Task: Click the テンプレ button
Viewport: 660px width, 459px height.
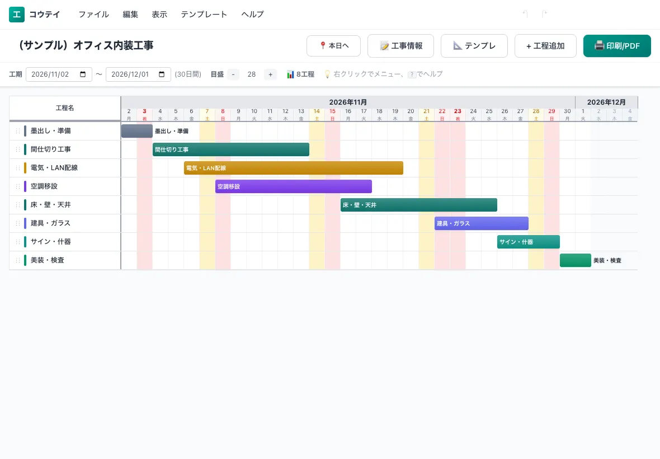Action: click(x=474, y=46)
